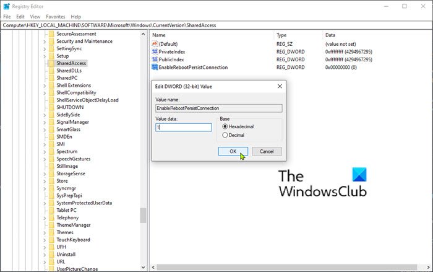Click the Uninstall folder icon
This screenshot has width=433, height=272.
coord(51,254)
